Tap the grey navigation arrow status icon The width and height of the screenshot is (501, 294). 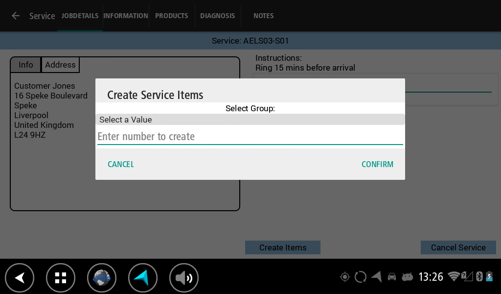click(376, 276)
